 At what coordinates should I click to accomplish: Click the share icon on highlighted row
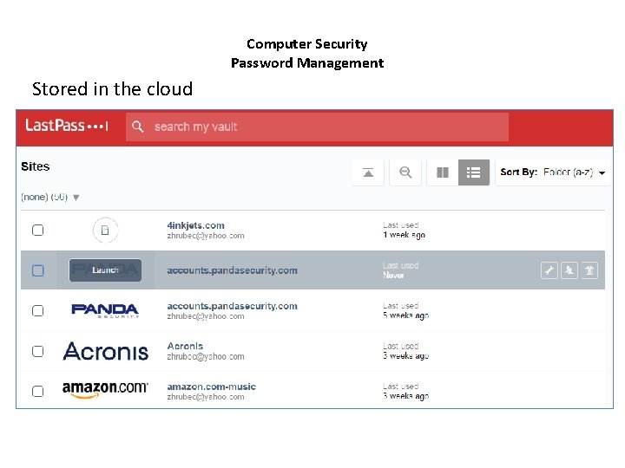[569, 270]
